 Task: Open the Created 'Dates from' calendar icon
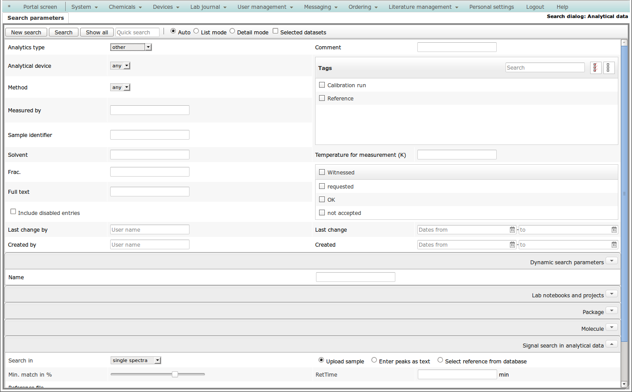coord(512,245)
